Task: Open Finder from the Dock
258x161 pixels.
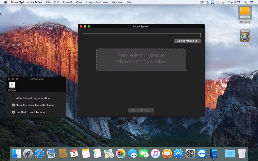Action: (x=16, y=153)
